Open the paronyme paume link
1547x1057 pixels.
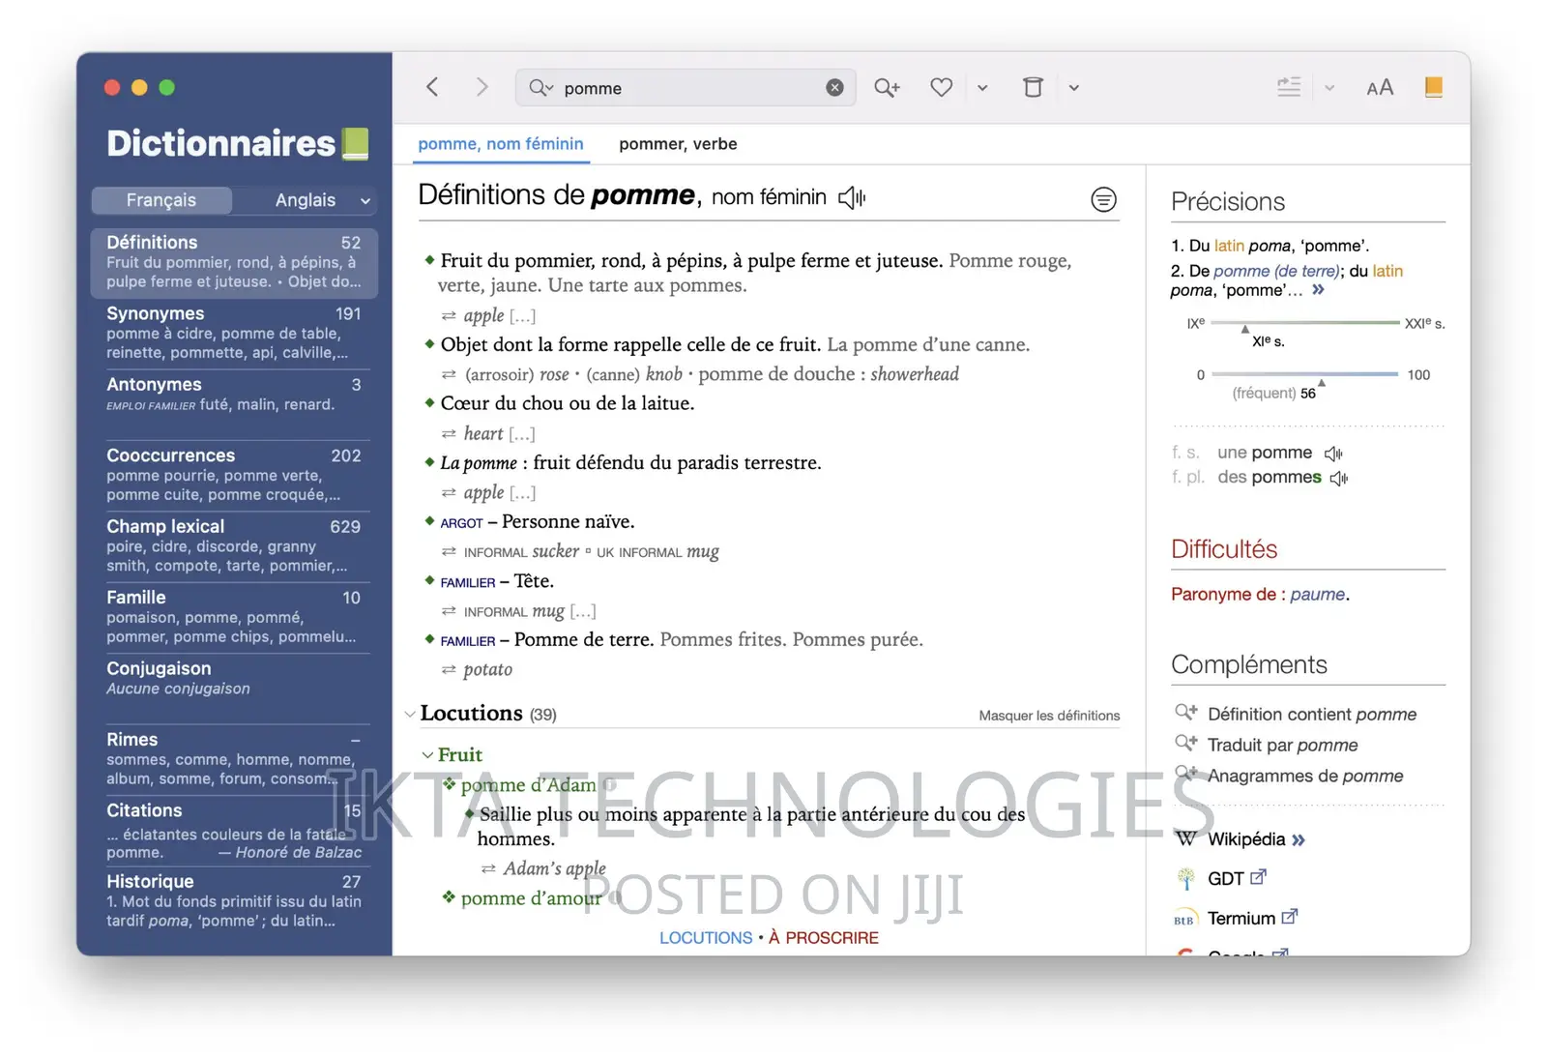(1317, 595)
